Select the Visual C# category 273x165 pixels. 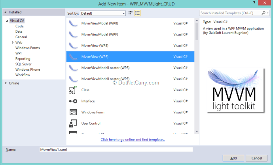click(x=17, y=21)
